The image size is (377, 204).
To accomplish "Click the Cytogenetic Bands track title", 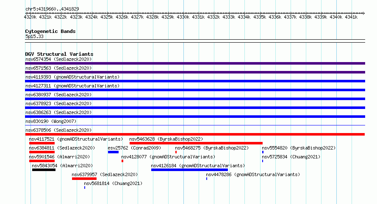I will pos(50,31).
